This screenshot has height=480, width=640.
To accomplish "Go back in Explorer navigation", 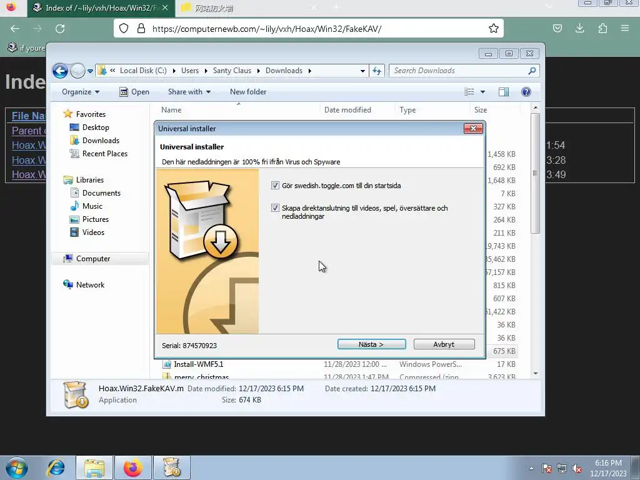I will click(x=60, y=71).
